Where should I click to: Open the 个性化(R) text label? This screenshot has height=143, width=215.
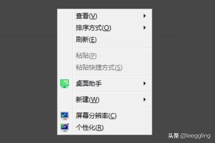pos(90,128)
